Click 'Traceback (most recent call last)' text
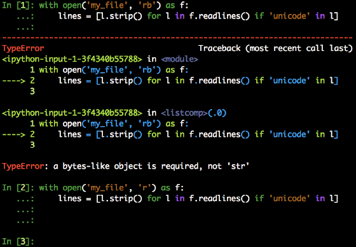Screen dimensions: 356x247 (276, 48)
